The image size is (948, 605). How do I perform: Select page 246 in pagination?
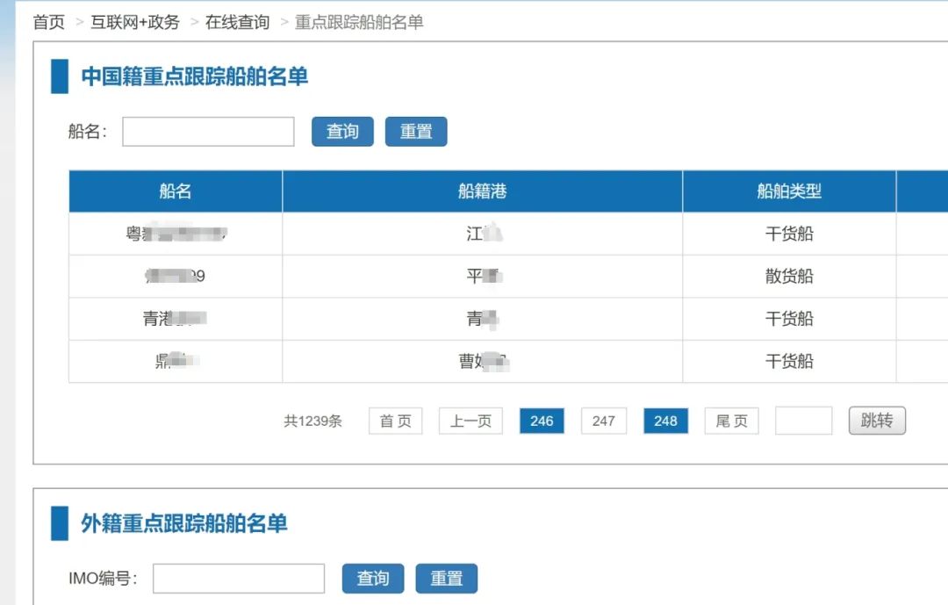(542, 421)
